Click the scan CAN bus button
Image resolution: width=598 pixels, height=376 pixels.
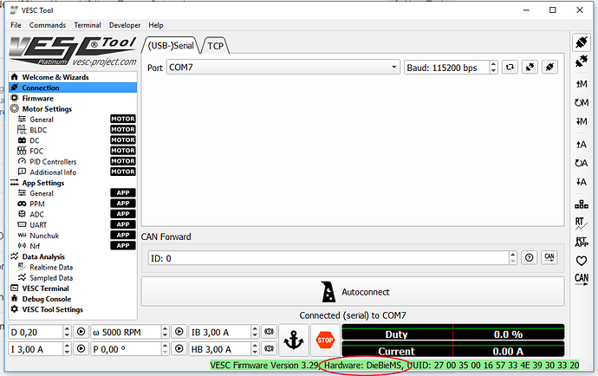549,257
